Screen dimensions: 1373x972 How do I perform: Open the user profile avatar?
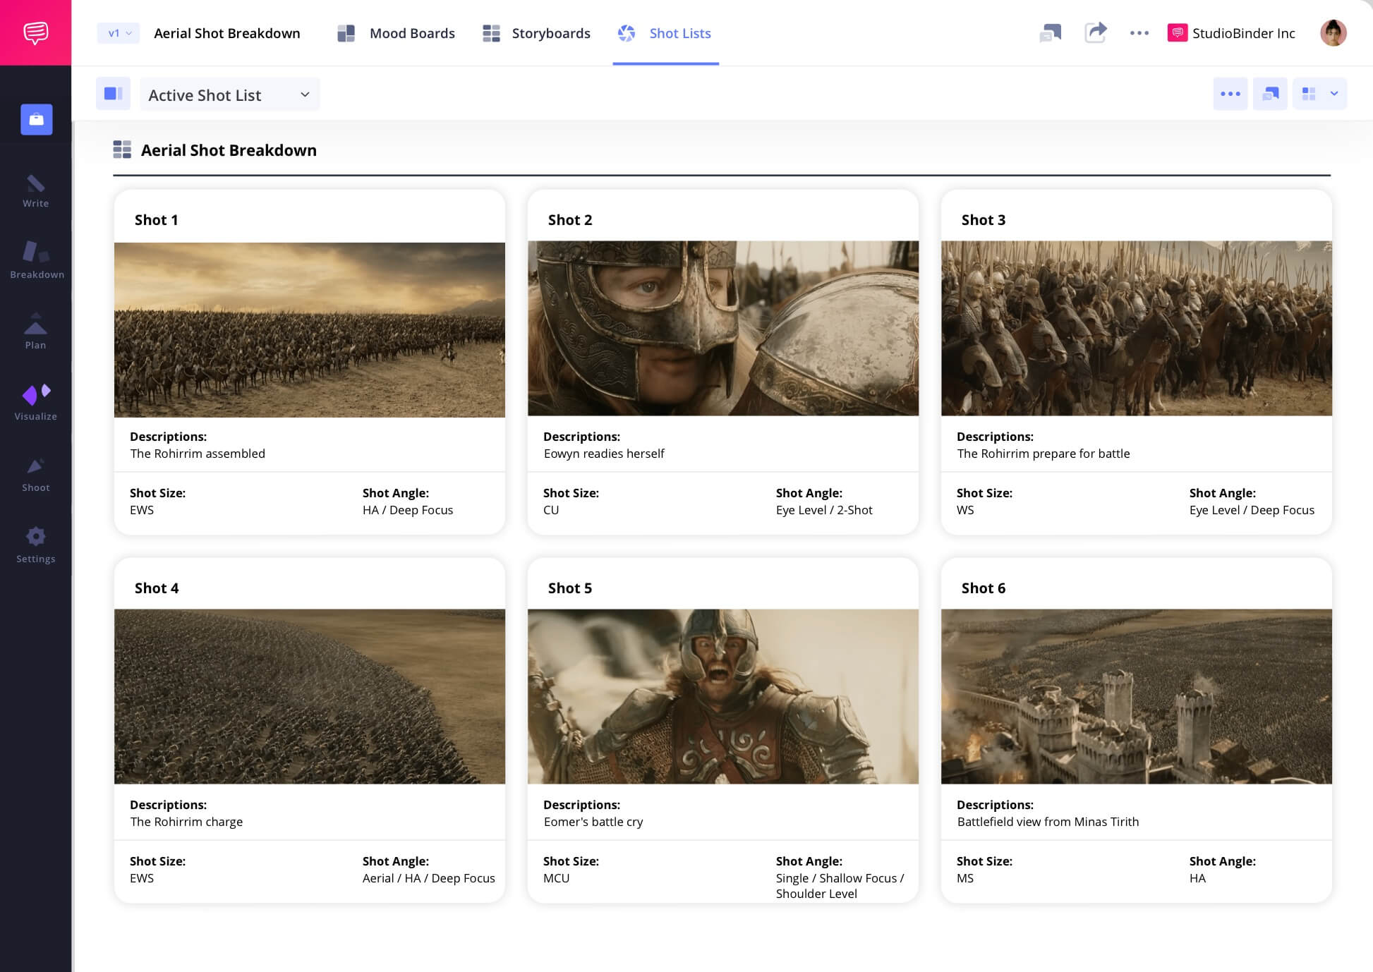[1333, 32]
